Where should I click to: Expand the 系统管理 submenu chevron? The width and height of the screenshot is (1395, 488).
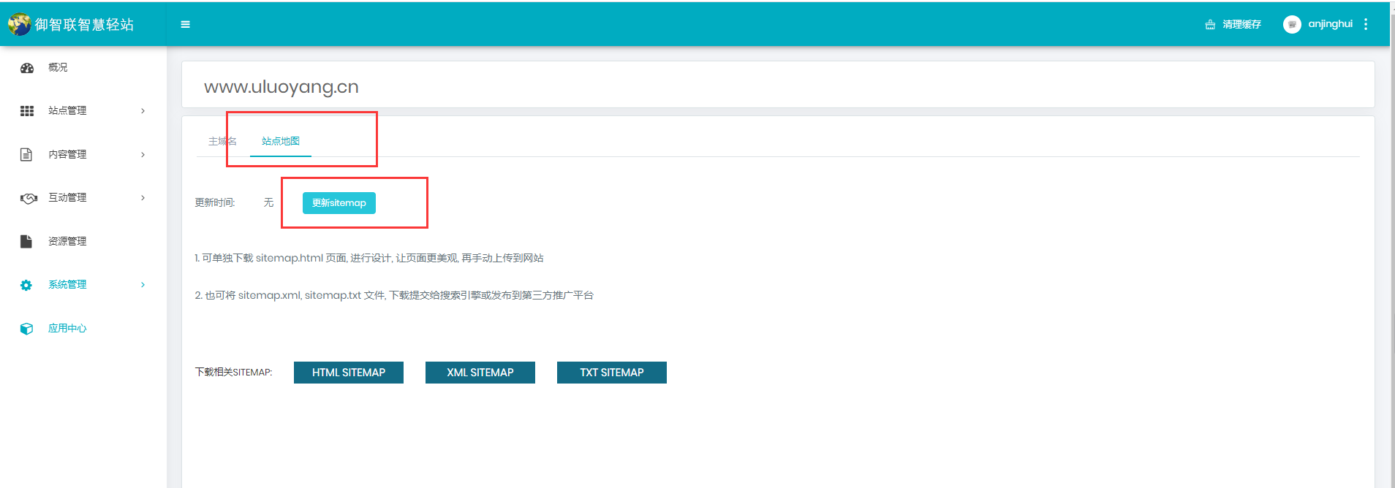pyautogui.click(x=143, y=285)
